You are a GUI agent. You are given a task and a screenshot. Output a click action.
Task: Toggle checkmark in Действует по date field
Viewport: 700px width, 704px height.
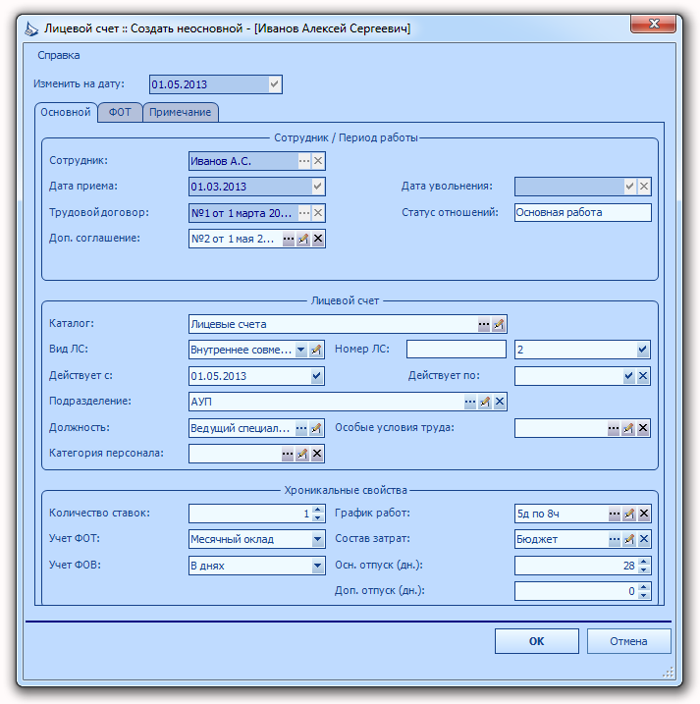click(628, 376)
